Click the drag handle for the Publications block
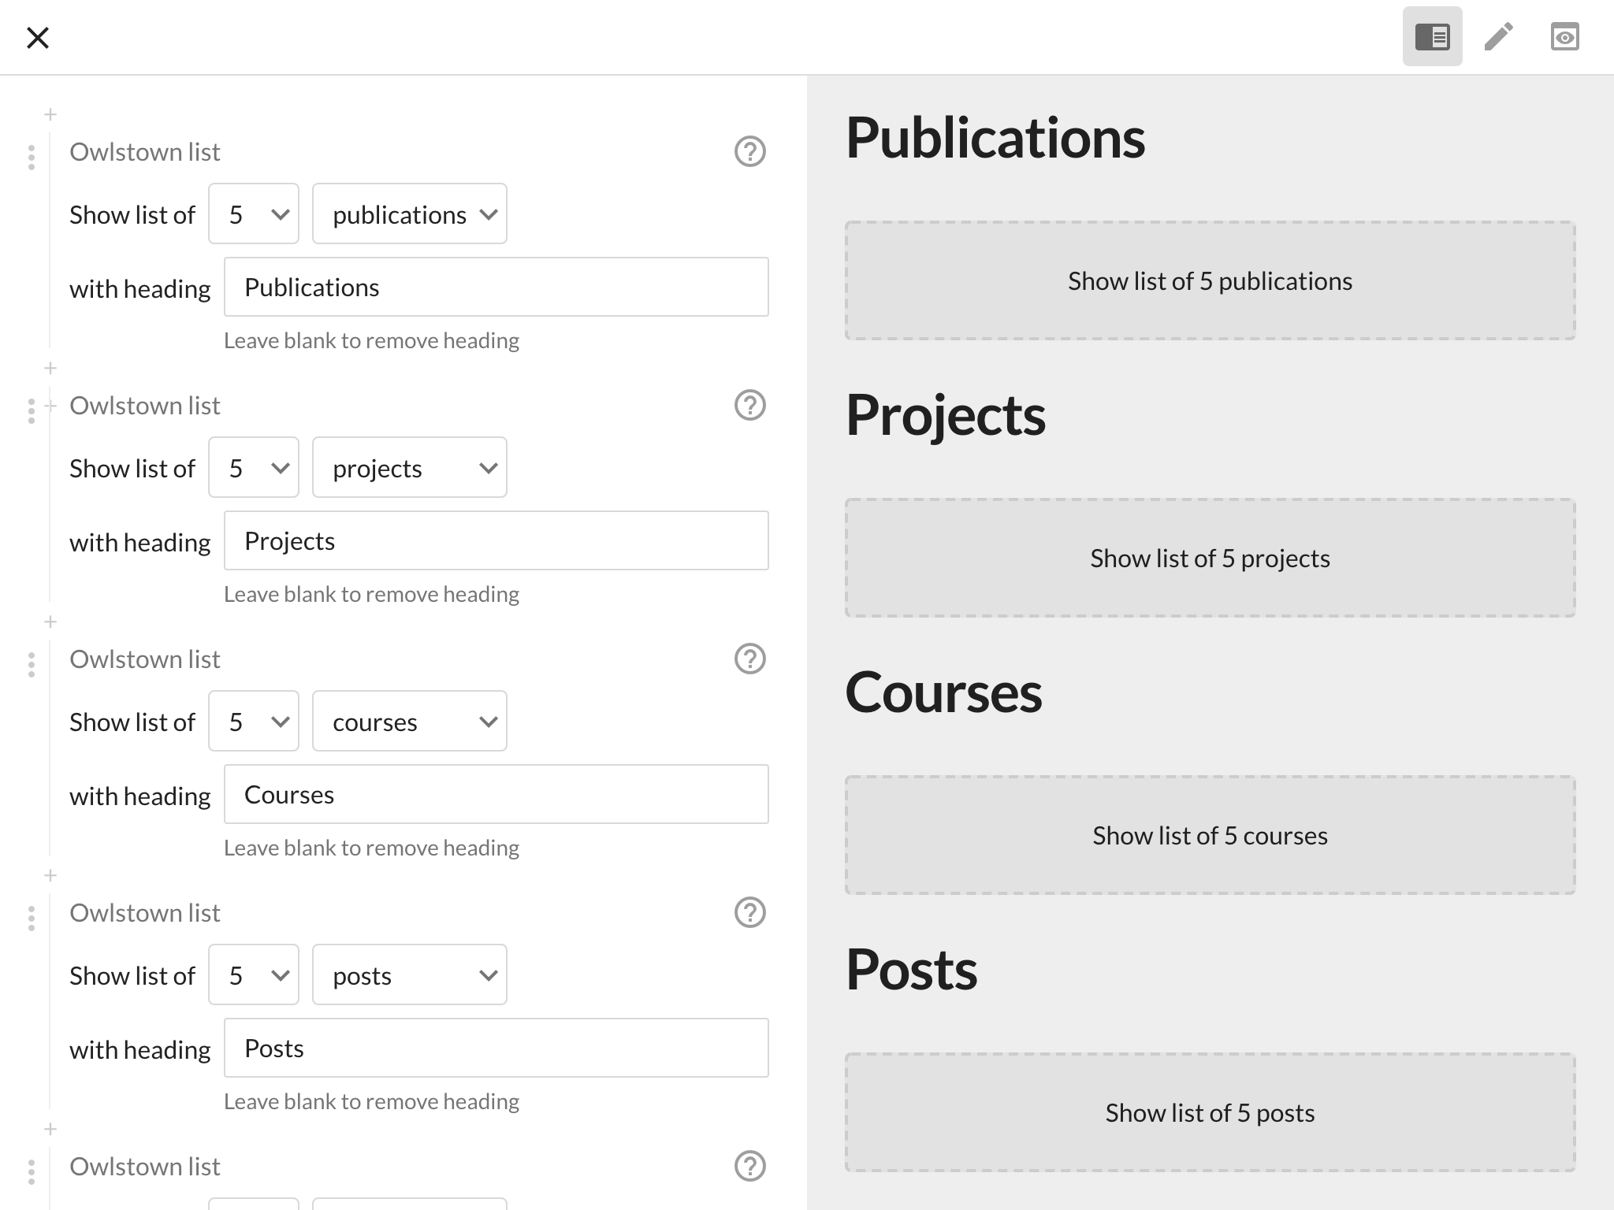Viewport: 1614px width, 1210px height. tap(32, 157)
